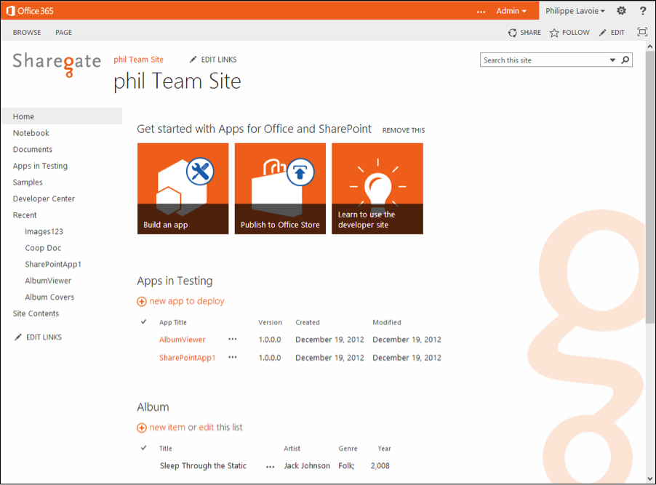656x485 pixels.
Task: Expand the Philippe Lavoie user menu
Action: coord(575,11)
